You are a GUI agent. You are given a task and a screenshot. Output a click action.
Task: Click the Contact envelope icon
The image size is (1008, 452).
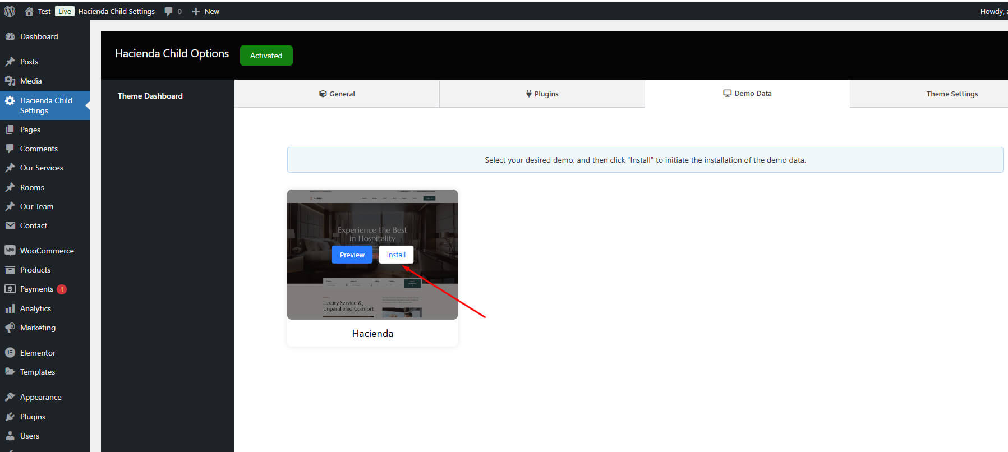click(x=10, y=225)
